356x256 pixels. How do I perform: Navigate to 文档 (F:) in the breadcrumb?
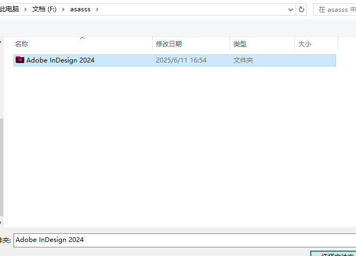pyautogui.click(x=46, y=9)
